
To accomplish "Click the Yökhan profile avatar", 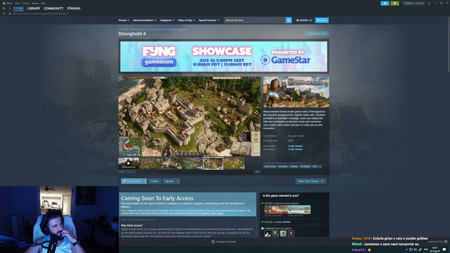I will click(x=403, y=3).
